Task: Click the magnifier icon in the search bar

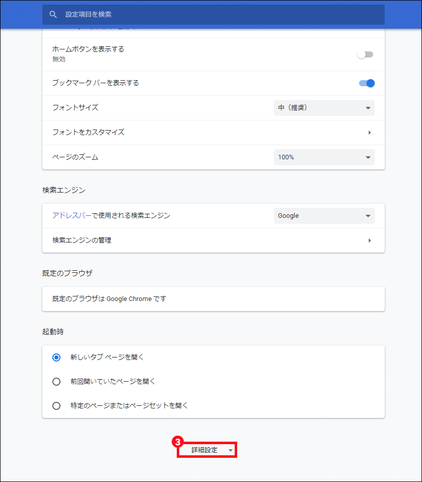Action: 53,15
